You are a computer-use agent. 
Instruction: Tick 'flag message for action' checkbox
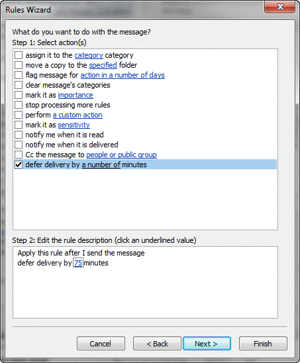(x=19, y=75)
